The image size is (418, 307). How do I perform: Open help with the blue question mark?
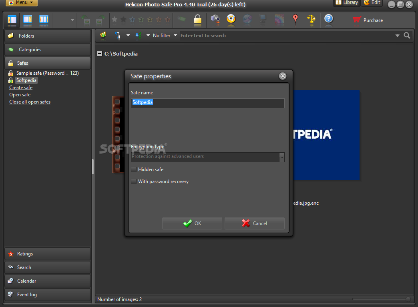point(329,19)
